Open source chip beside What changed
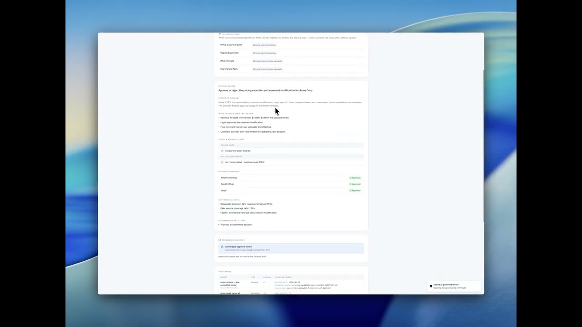This screenshot has height=327, width=582. 267,61
